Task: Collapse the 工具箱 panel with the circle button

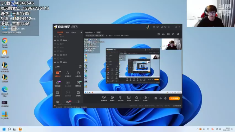Action: (80, 67)
